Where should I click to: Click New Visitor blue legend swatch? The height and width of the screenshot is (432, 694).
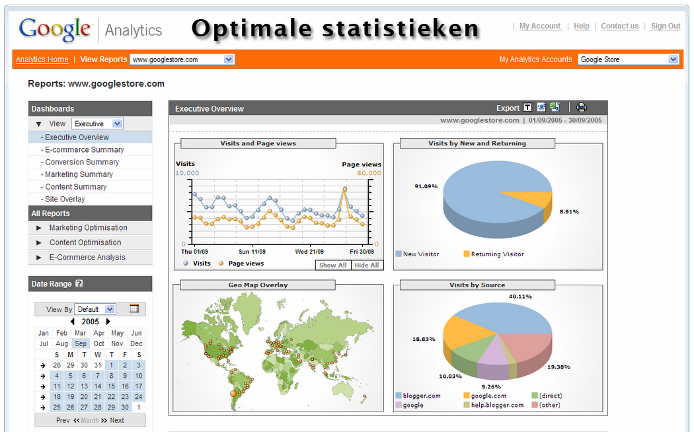click(399, 254)
